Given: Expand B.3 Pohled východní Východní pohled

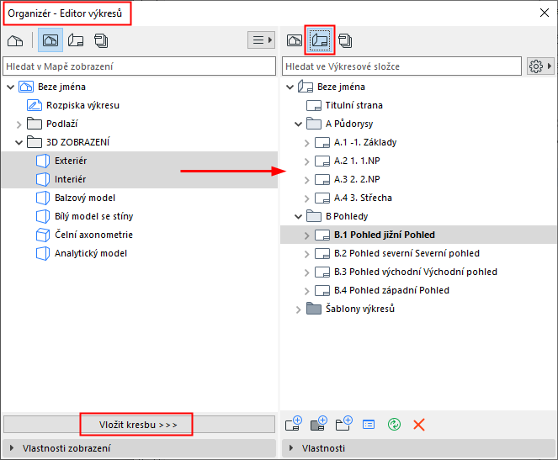Looking at the screenshot, I should click(x=306, y=272).
